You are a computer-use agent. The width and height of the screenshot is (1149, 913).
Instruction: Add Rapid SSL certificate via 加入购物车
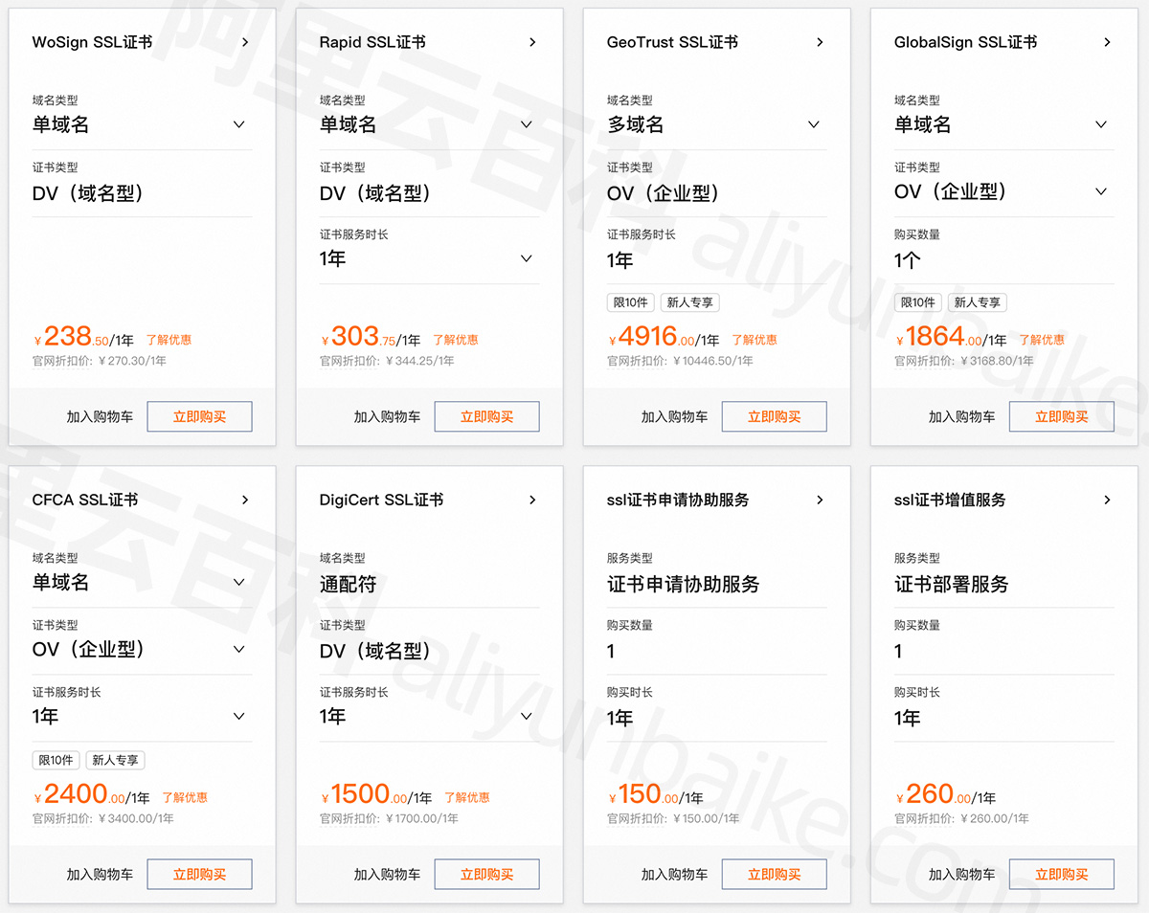[x=387, y=416]
